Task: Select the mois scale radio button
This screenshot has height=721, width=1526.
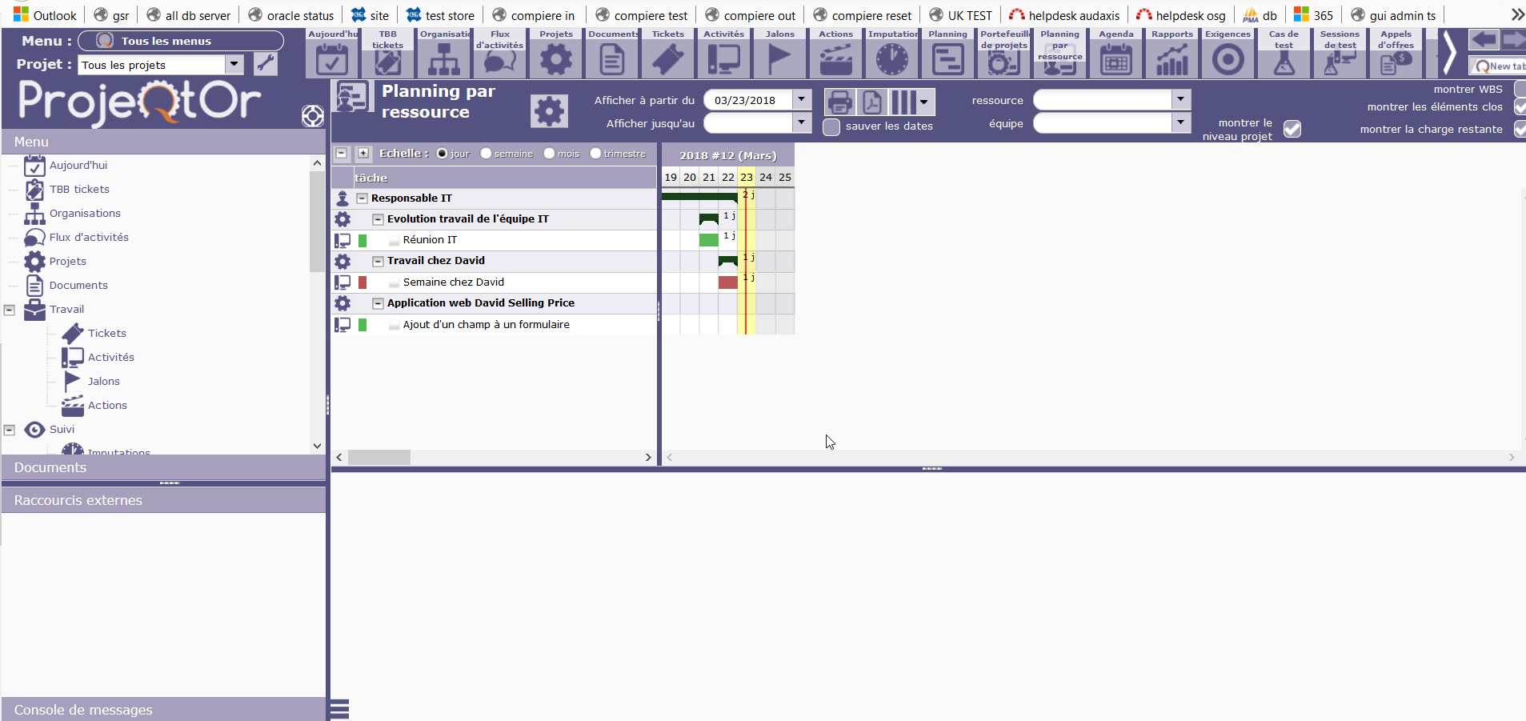Action: [549, 154]
